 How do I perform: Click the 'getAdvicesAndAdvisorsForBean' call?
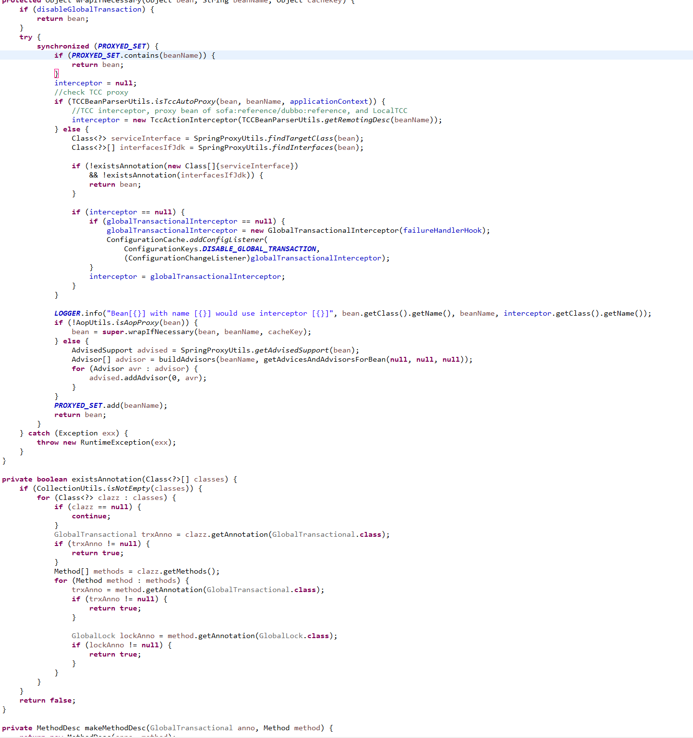point(325,359)
